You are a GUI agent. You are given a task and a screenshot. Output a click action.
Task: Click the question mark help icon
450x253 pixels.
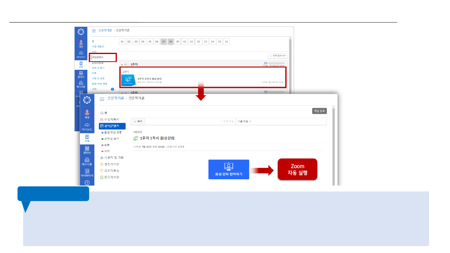coord(87,183)
